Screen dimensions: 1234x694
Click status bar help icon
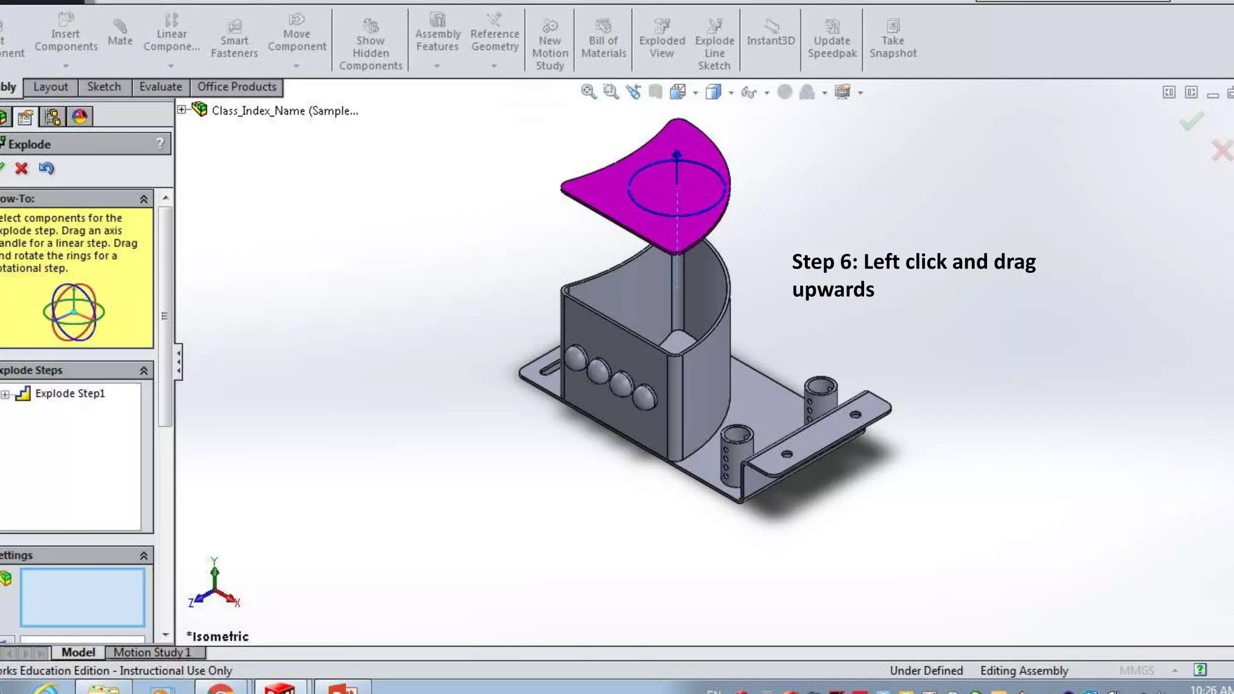tap(1200, 670)
